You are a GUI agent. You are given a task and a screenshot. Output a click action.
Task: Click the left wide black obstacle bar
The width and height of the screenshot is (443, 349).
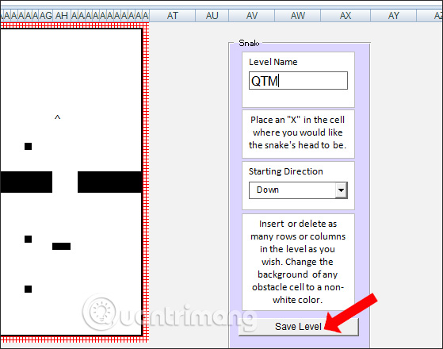[26, 182]
